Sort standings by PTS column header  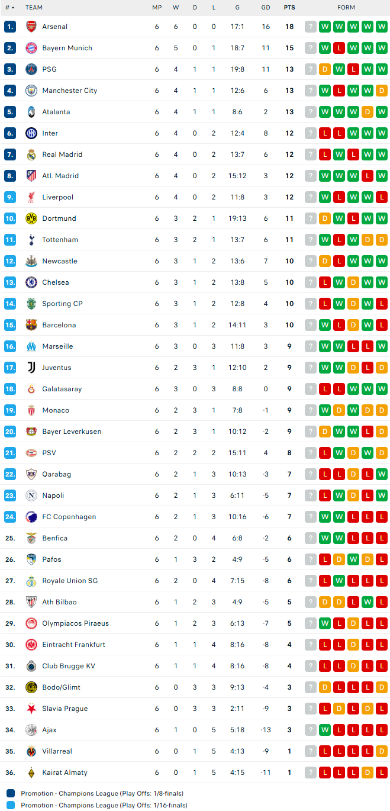(289, 8)
